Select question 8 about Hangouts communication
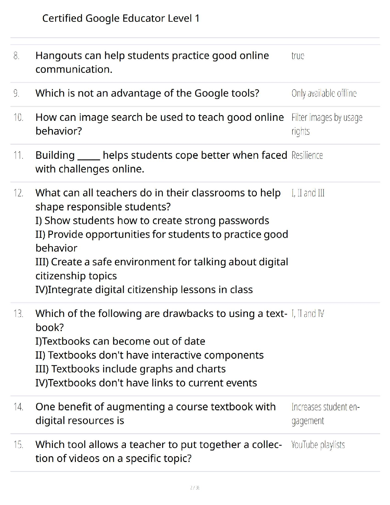This screenshot has height=505, width=390. tap(152, 62)
